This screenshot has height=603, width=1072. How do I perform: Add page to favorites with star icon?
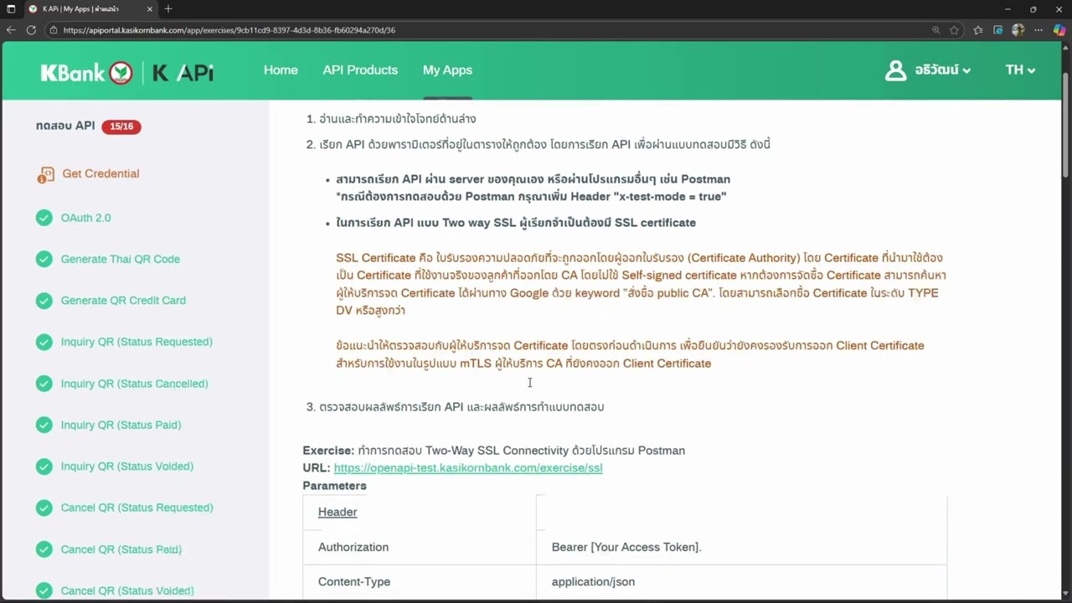(954, 30)
